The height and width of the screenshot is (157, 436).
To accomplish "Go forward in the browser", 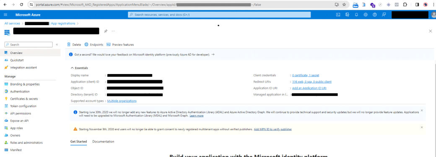I will pos(13,5).
